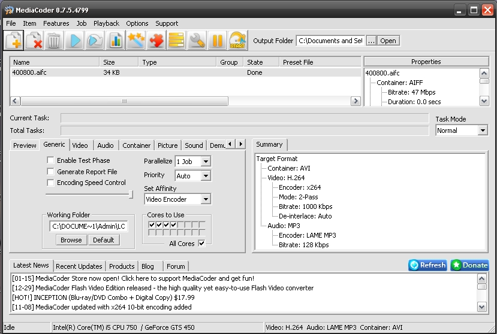The image size is (497, 334).
Task: Open the File menu
Action: [x=11, y=23]
